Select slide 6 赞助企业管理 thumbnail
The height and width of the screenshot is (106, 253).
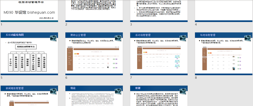[94, 54]
